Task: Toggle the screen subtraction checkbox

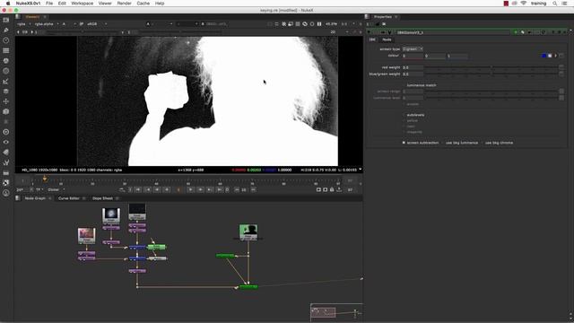Action: point(404,143)
